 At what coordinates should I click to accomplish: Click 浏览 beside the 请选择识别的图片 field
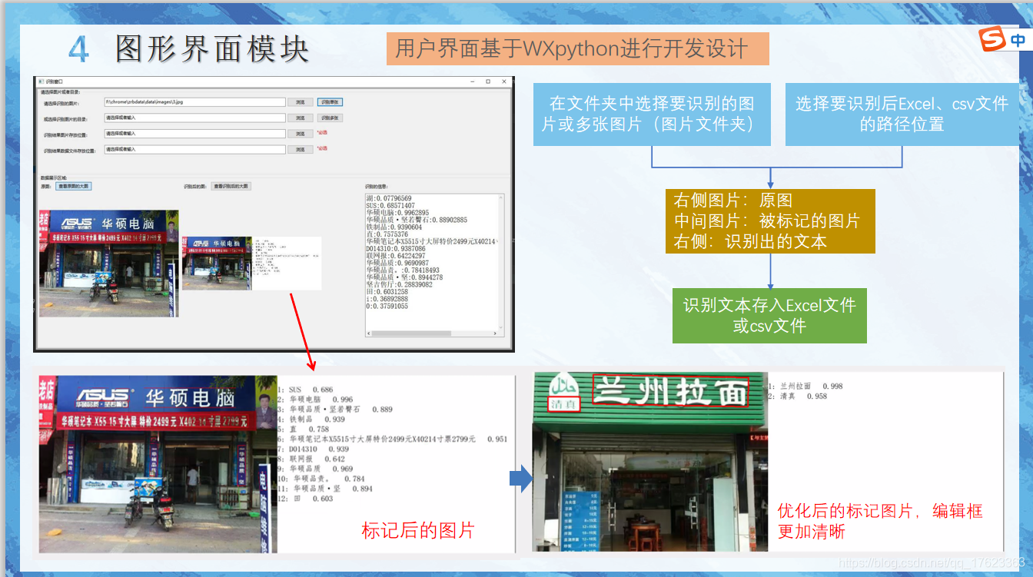301,102
